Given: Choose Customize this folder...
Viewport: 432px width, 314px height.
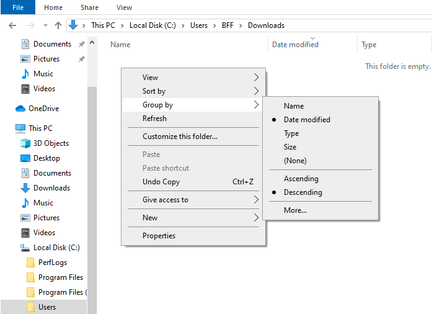Looking at the screenshot, I should point(193,137).
